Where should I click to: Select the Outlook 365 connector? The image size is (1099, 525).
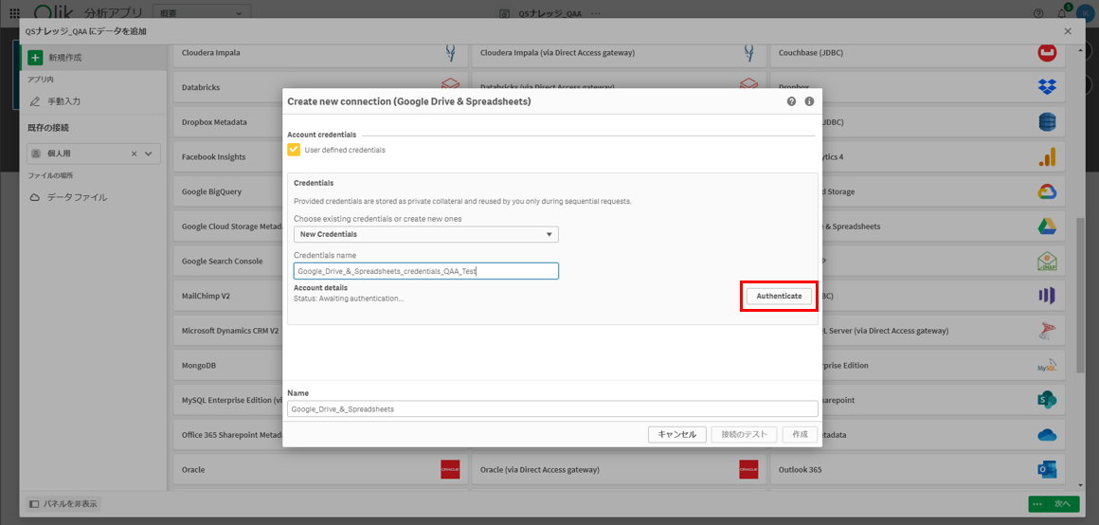(x=917, y=470)
